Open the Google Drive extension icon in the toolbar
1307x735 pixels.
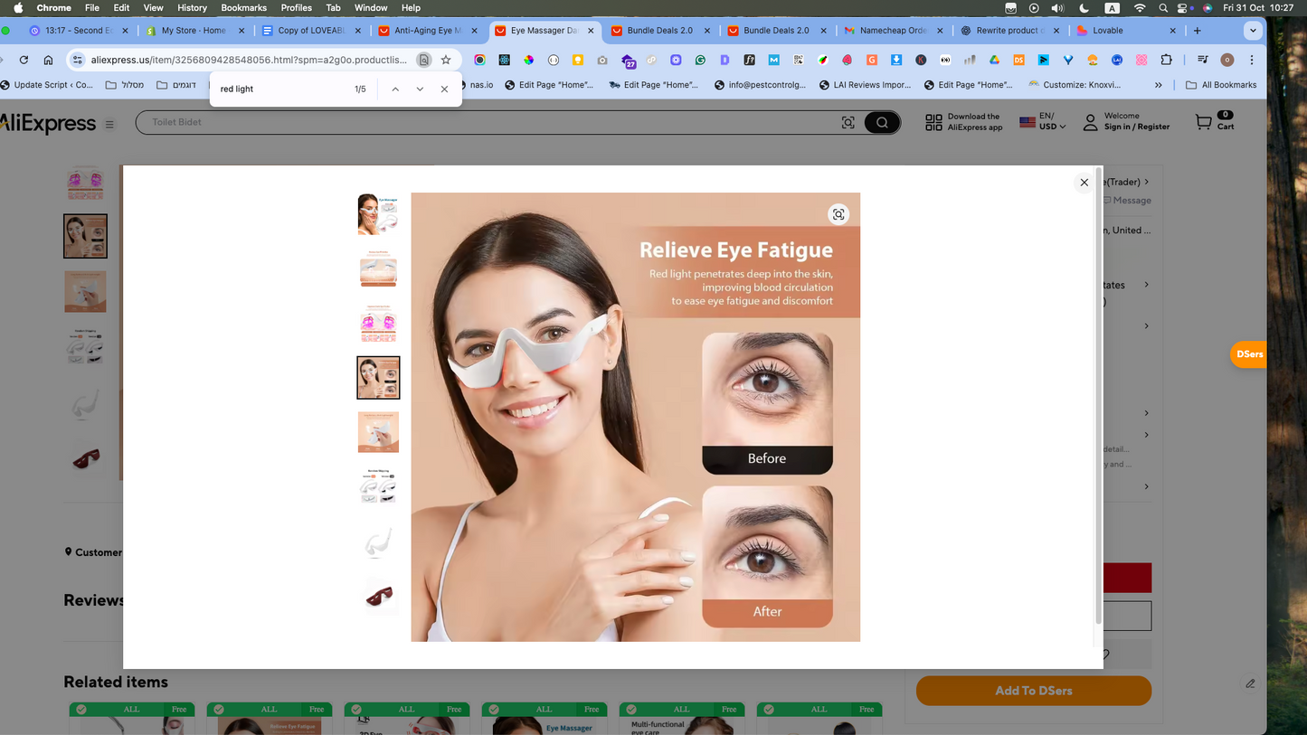click(994, 60)
